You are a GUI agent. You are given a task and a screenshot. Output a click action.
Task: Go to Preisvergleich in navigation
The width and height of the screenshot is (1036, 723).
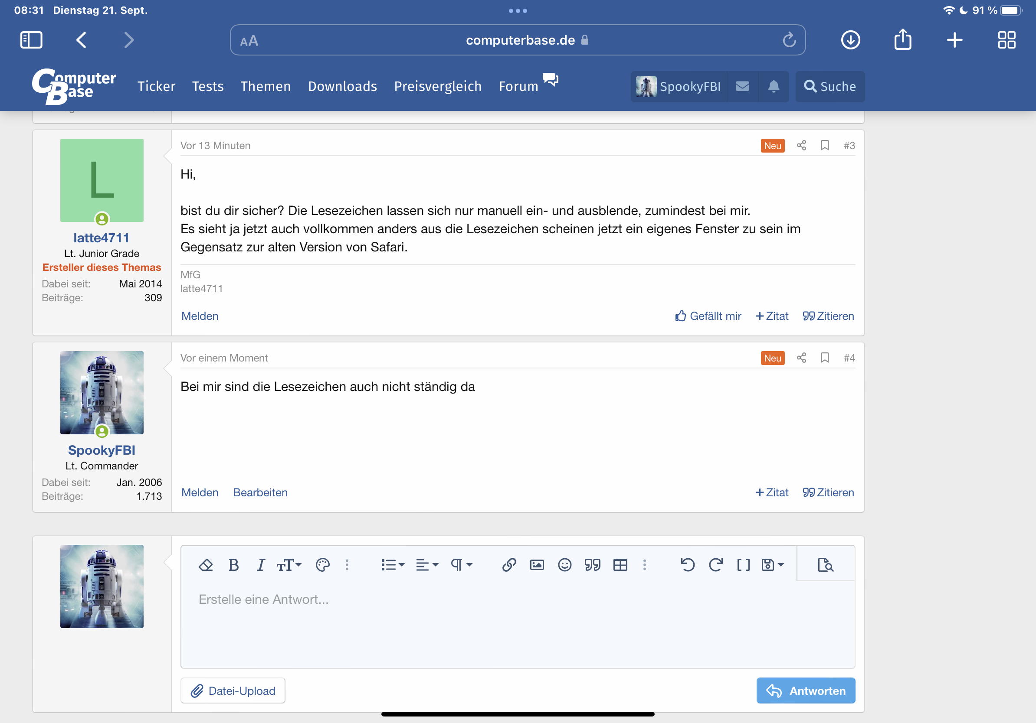pos(438,86)
